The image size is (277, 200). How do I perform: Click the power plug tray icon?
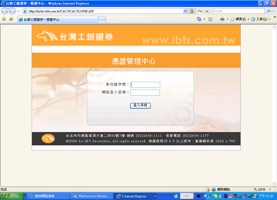pos(199,196)
